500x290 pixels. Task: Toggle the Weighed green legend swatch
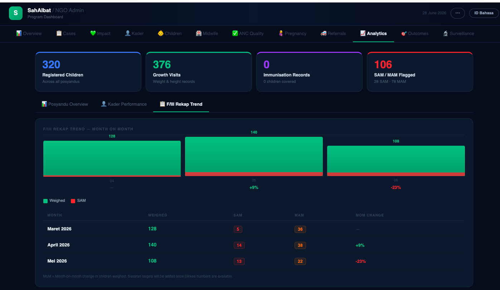click(x=45, y=201)
